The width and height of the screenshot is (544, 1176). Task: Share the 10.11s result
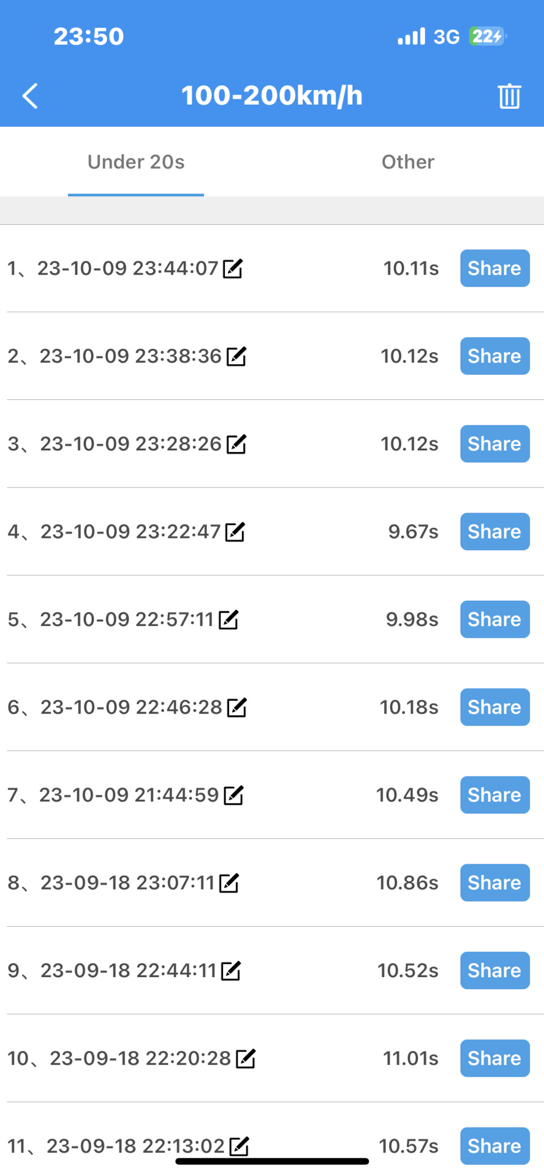[x=494, y=268]
